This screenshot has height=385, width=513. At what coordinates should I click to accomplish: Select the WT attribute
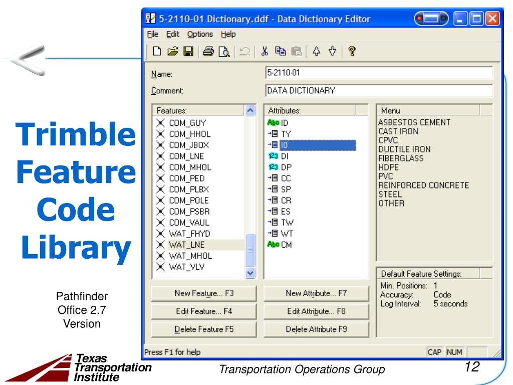click(x=287, y=234)
